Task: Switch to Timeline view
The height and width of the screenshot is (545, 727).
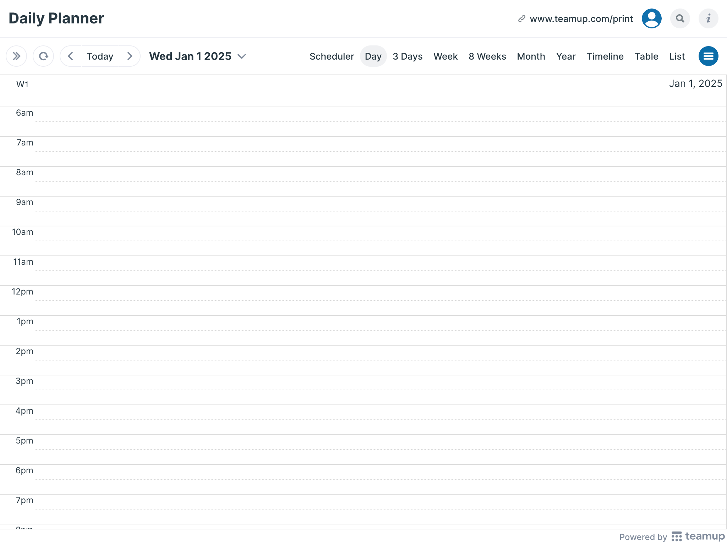Action: point(605,56)
